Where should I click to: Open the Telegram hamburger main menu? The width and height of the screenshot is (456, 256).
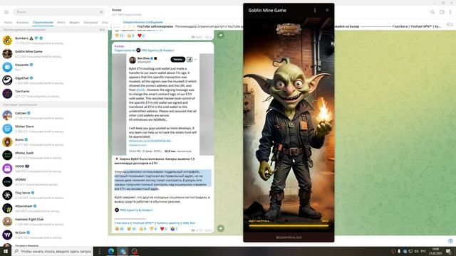tap(6, 12)
